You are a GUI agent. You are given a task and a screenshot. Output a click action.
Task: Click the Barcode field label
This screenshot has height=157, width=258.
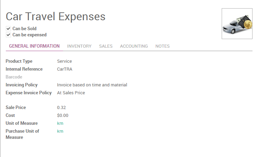[14, 77]
